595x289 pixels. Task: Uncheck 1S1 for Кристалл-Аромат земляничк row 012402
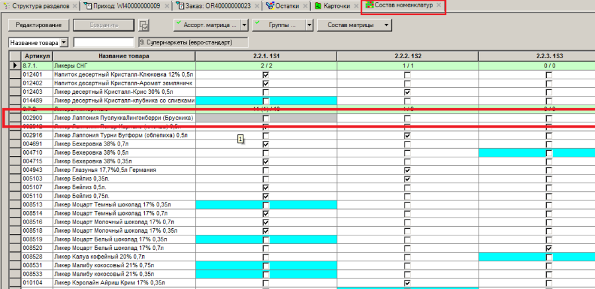coord(266,83)
